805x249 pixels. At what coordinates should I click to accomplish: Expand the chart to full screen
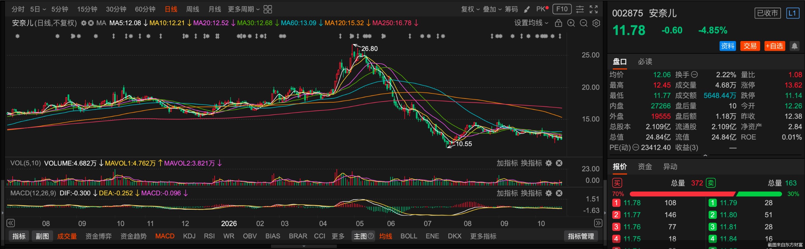[x=594, y=9]
